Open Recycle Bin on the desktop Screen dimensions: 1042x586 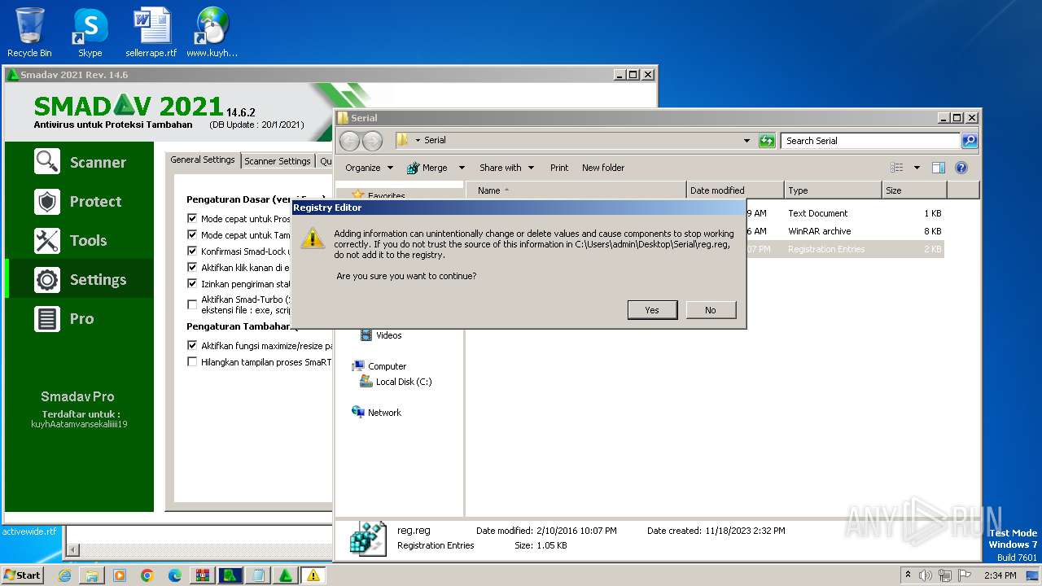point(29,33)
